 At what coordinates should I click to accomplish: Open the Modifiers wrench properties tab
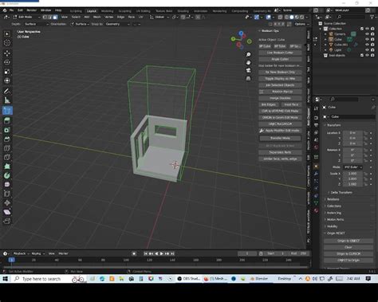316,174
